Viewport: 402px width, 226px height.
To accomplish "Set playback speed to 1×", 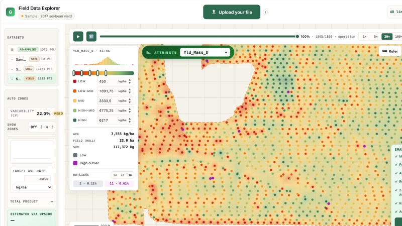I will [364, 37].
